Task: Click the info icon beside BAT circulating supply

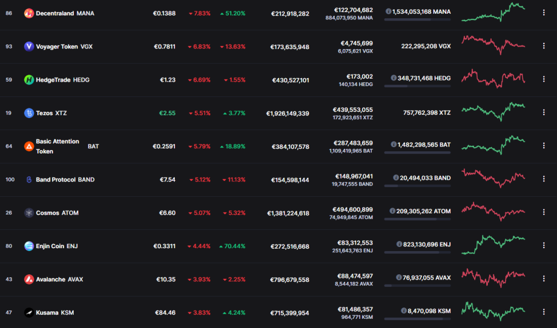Action: (x=394, y=145)
